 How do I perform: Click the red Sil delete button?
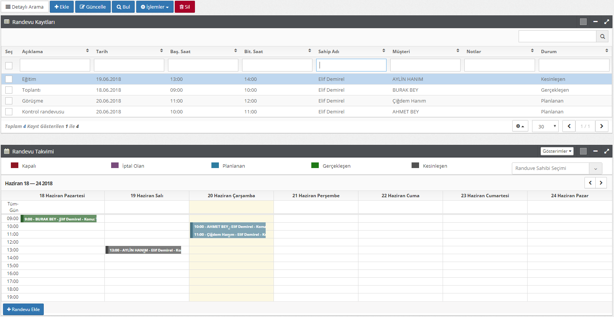coord(185,7)
